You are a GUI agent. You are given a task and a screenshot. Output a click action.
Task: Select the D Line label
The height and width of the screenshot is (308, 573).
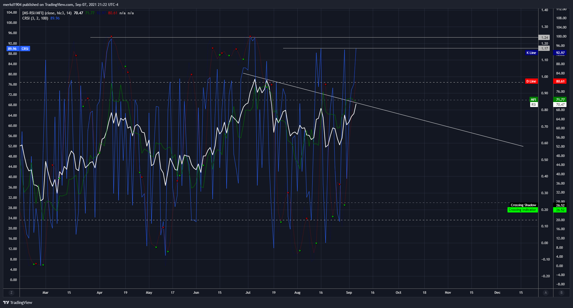(x=531, y=81)
